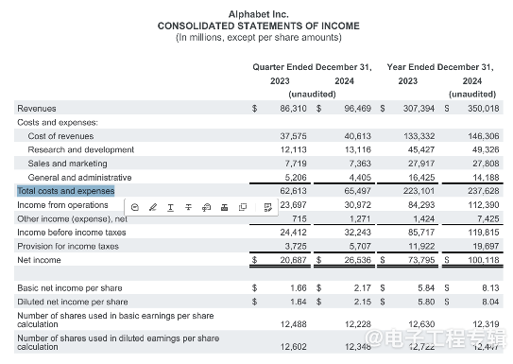Click 'Research and development' row label
The height and width of the screenshot is (364, 513).
click(x=81, y=150)
